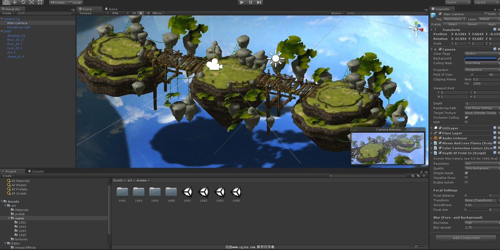Viewport: 500px width, 250px height.
Task: Open the Gizmos dropdown
Action: pyautogui.click(x=337, y=13)
